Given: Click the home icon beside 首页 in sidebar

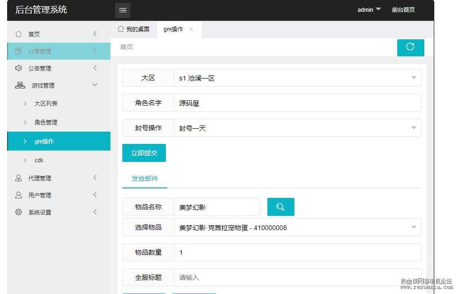Looking at the screenshot, I should tap(18, 34).
